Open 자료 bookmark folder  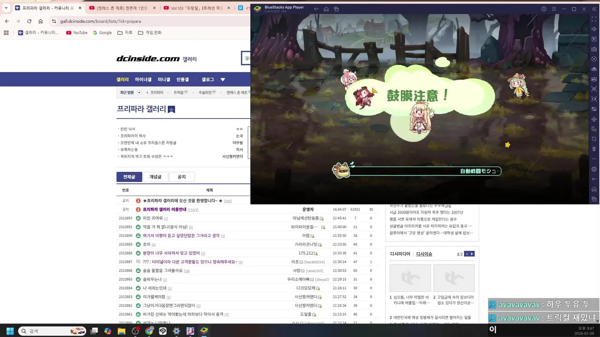click(x=125, y=33)
